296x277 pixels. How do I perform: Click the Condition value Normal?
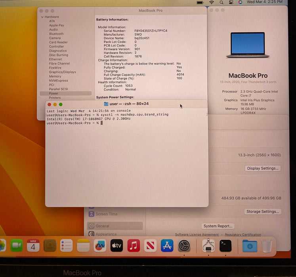(130, 89)
